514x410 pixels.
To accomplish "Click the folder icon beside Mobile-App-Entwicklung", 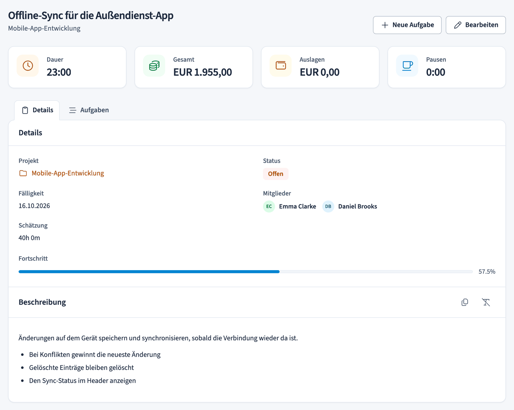I will [x=23, y=173].
